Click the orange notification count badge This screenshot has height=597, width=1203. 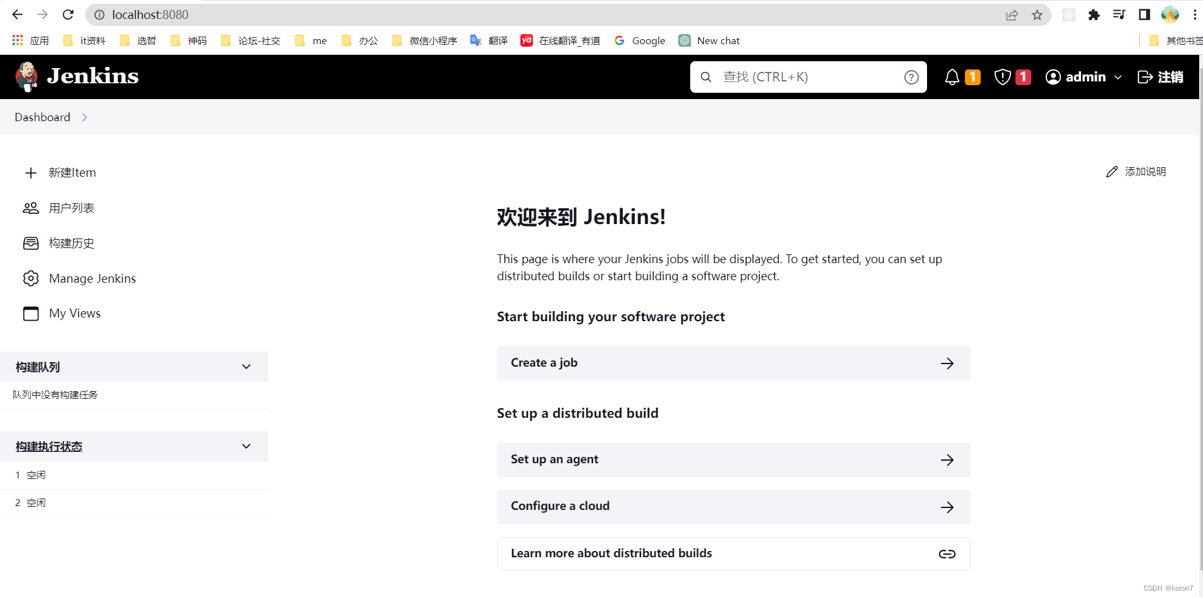coord(973,77)
